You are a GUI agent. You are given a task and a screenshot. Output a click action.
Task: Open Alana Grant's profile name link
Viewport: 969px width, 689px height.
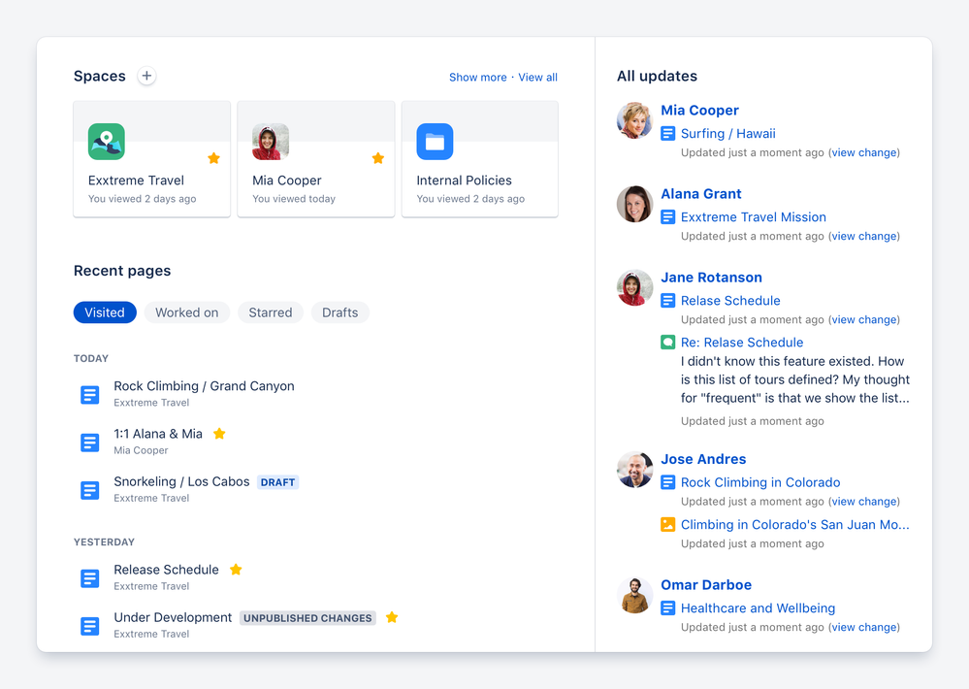tap(700, 193)
